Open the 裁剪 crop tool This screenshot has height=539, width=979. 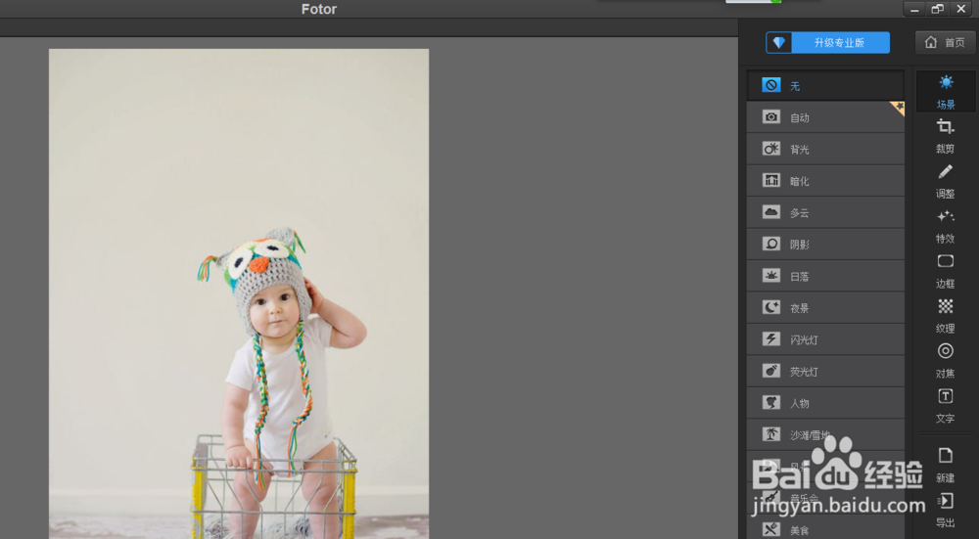(x=946, y=136)
